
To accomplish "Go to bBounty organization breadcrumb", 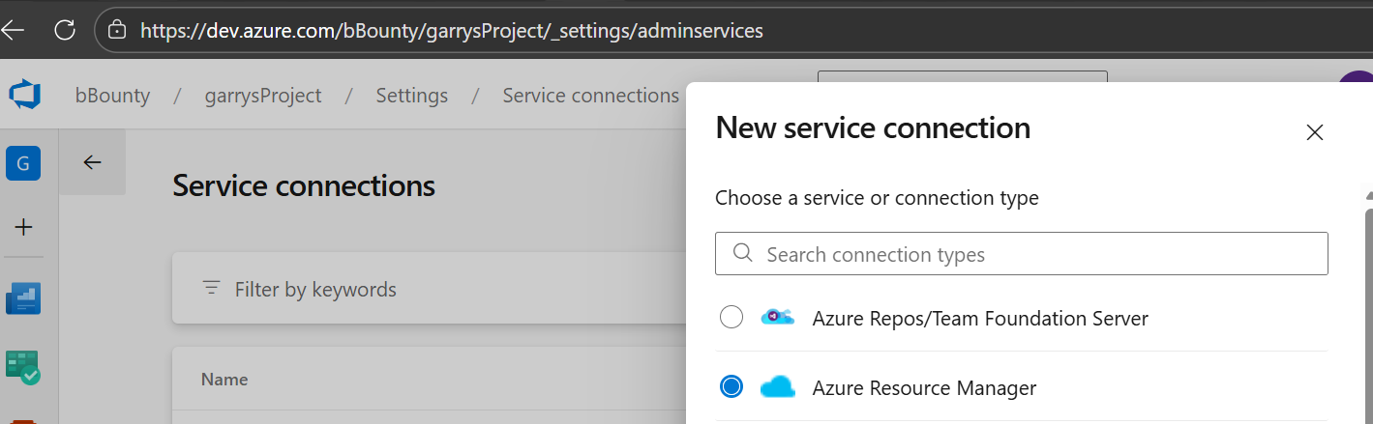I will click(112, 96).
